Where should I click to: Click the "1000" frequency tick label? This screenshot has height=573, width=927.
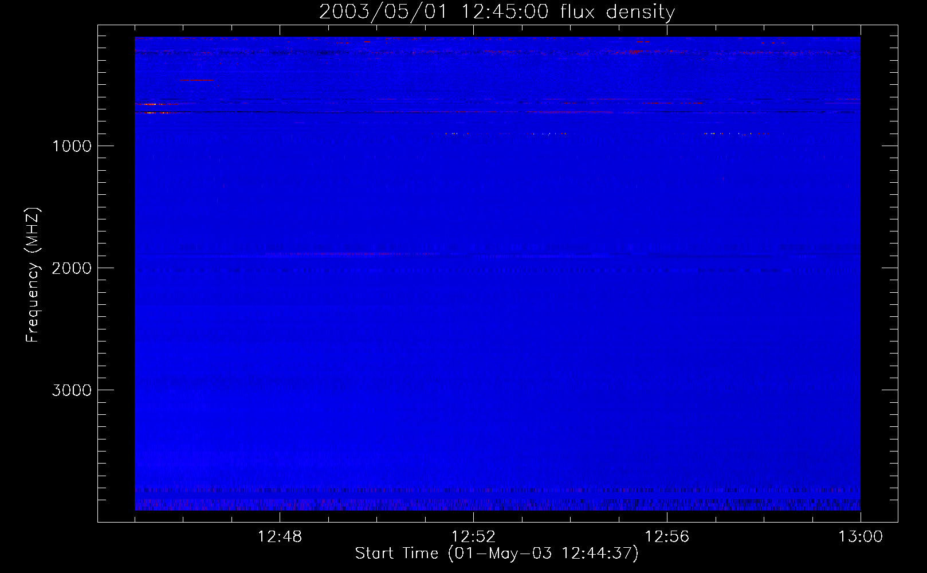tap(72, 146)
